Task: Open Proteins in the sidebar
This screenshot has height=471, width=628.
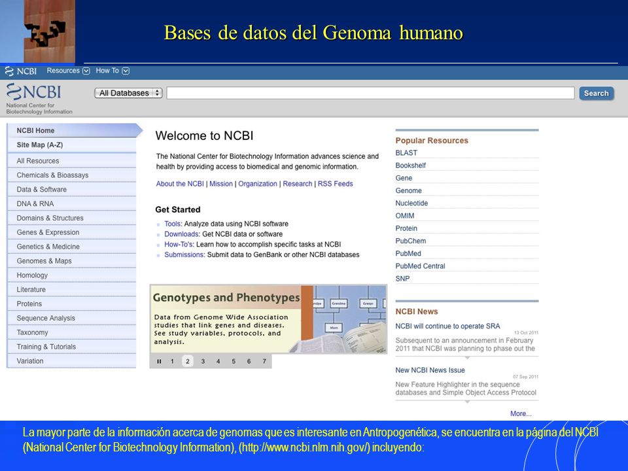Action: tap(72, 304)
